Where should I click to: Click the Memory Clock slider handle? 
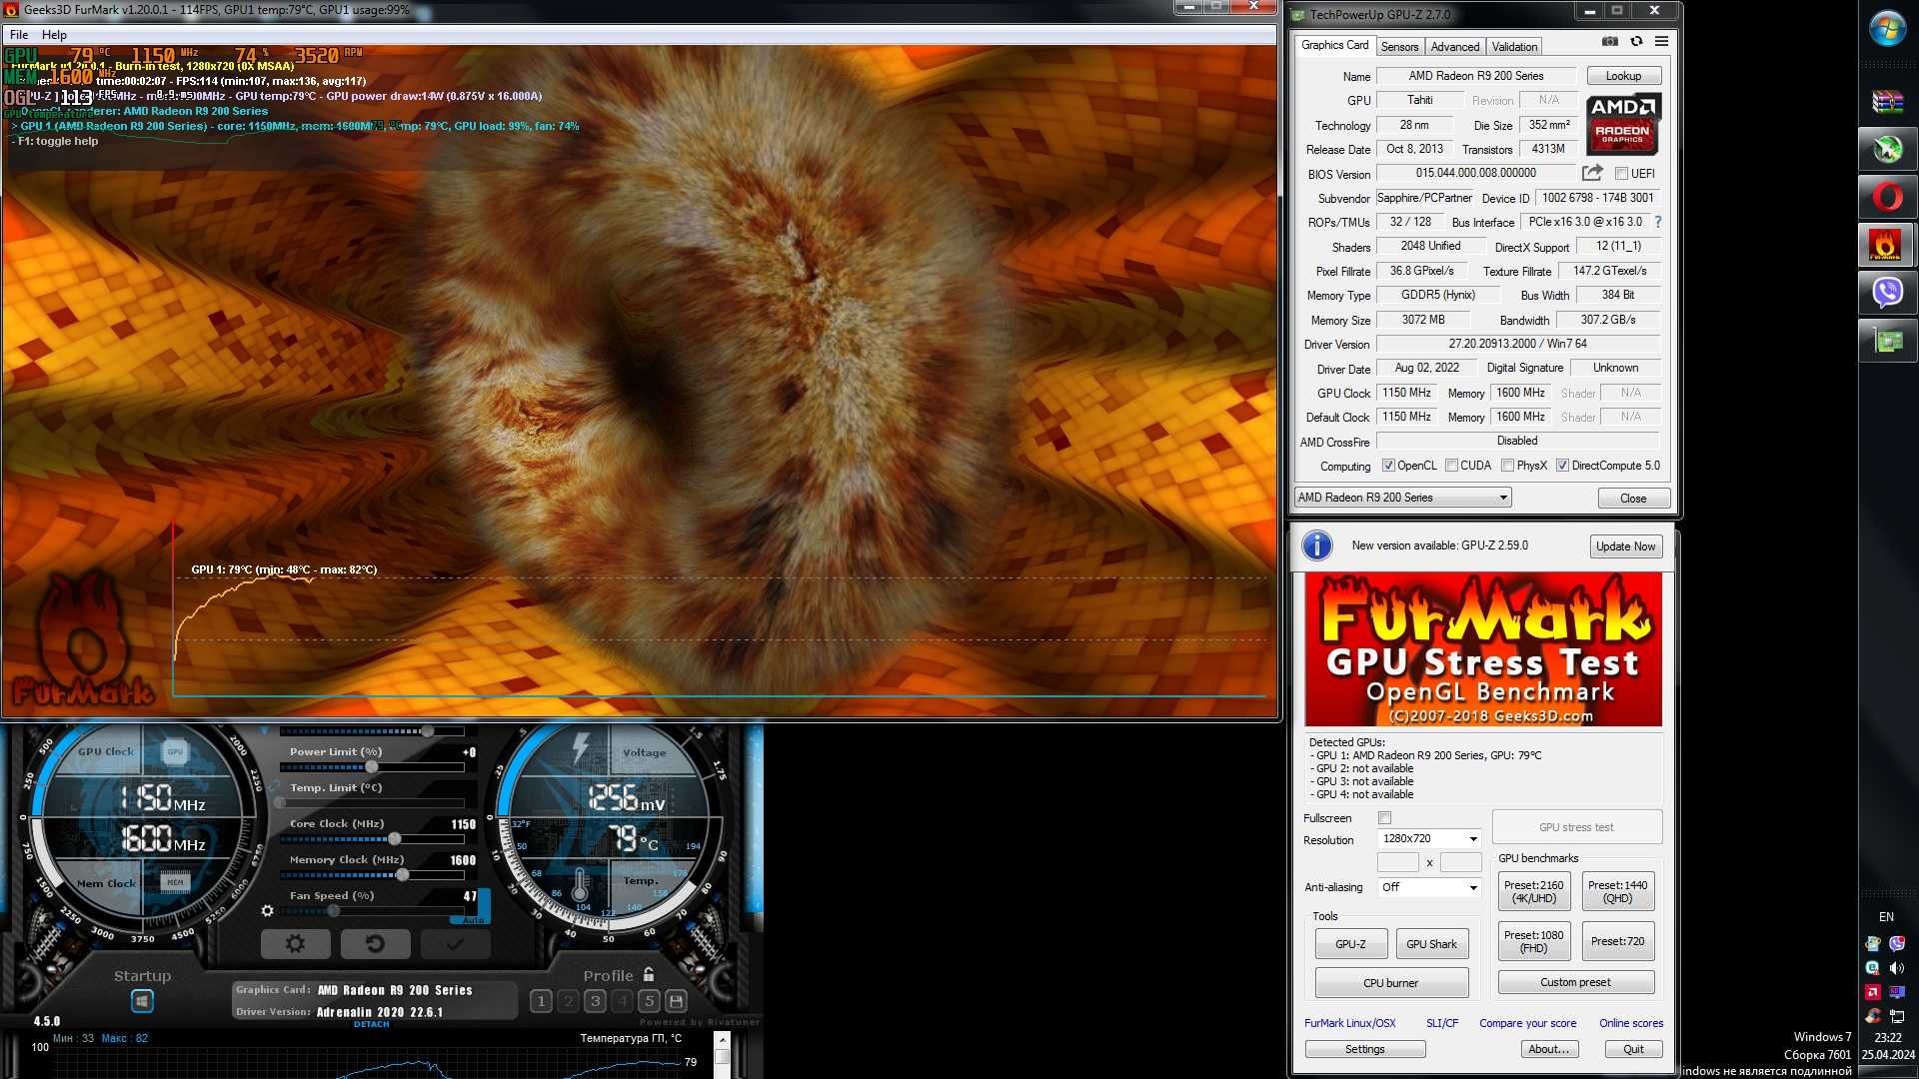click(x=402, y=875)
